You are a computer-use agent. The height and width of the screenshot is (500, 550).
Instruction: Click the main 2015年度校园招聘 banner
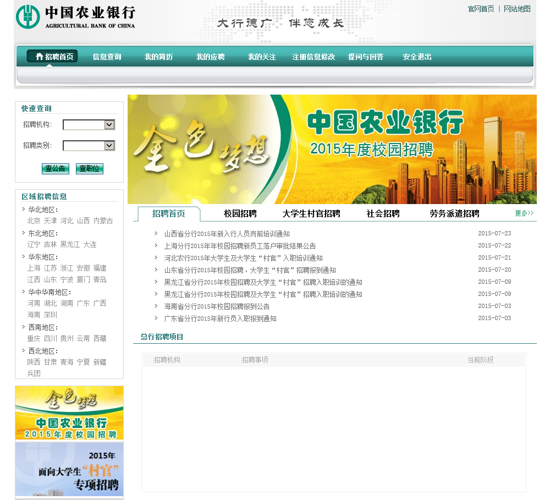(x=332, y=149)
